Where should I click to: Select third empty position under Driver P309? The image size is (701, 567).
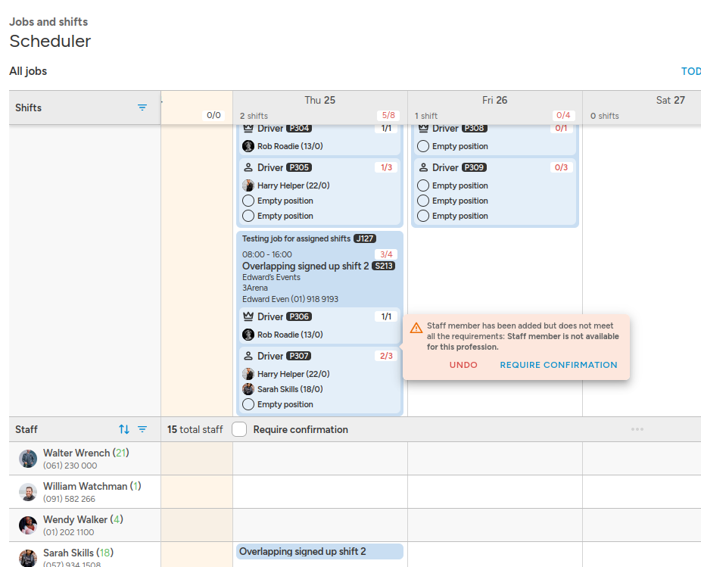[x=423, y=216]
